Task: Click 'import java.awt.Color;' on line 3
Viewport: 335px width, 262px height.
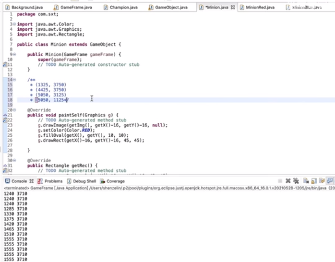Action: tap(46, 24)
